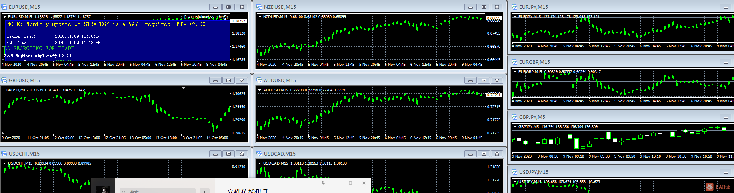Maximize the chat window
This screenshot has width=734, height=193.
[350, 183]
